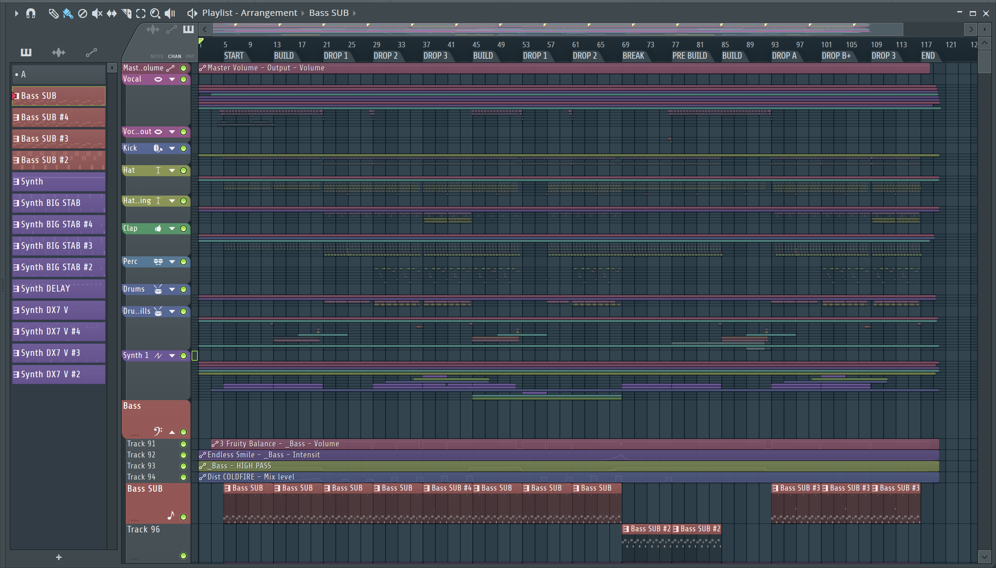Click the note icon on the Bass SUB track
The height and width of the screenshot is (568, 996).
(x=170, y=516)
